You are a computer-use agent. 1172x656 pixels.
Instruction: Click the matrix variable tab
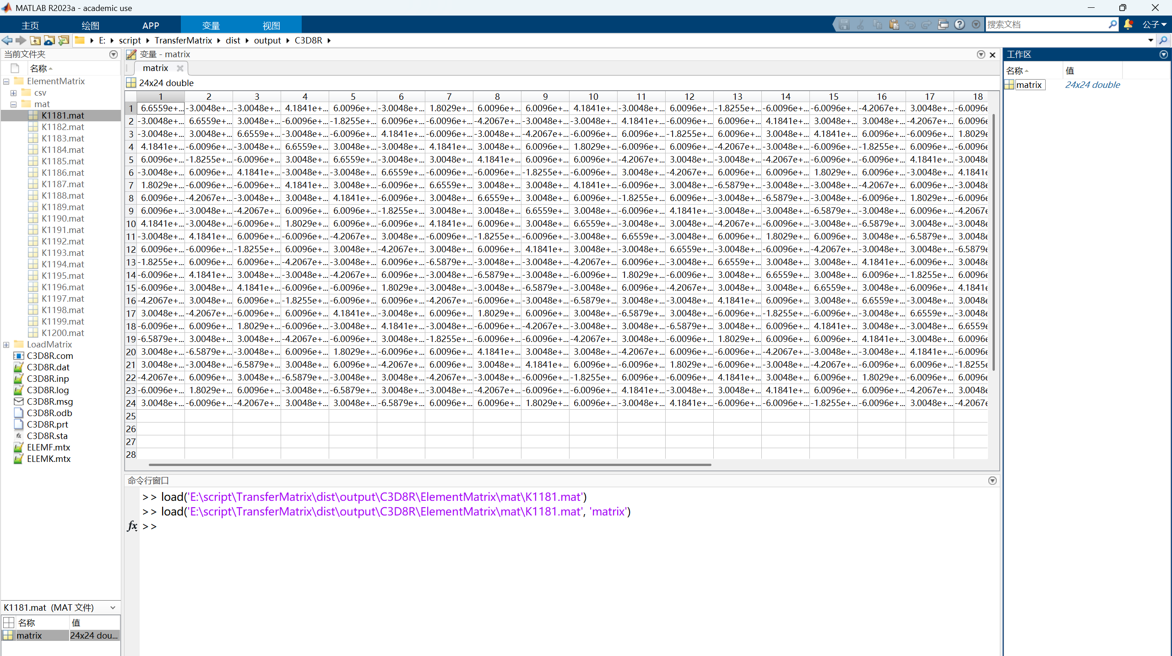coord(156,68)
